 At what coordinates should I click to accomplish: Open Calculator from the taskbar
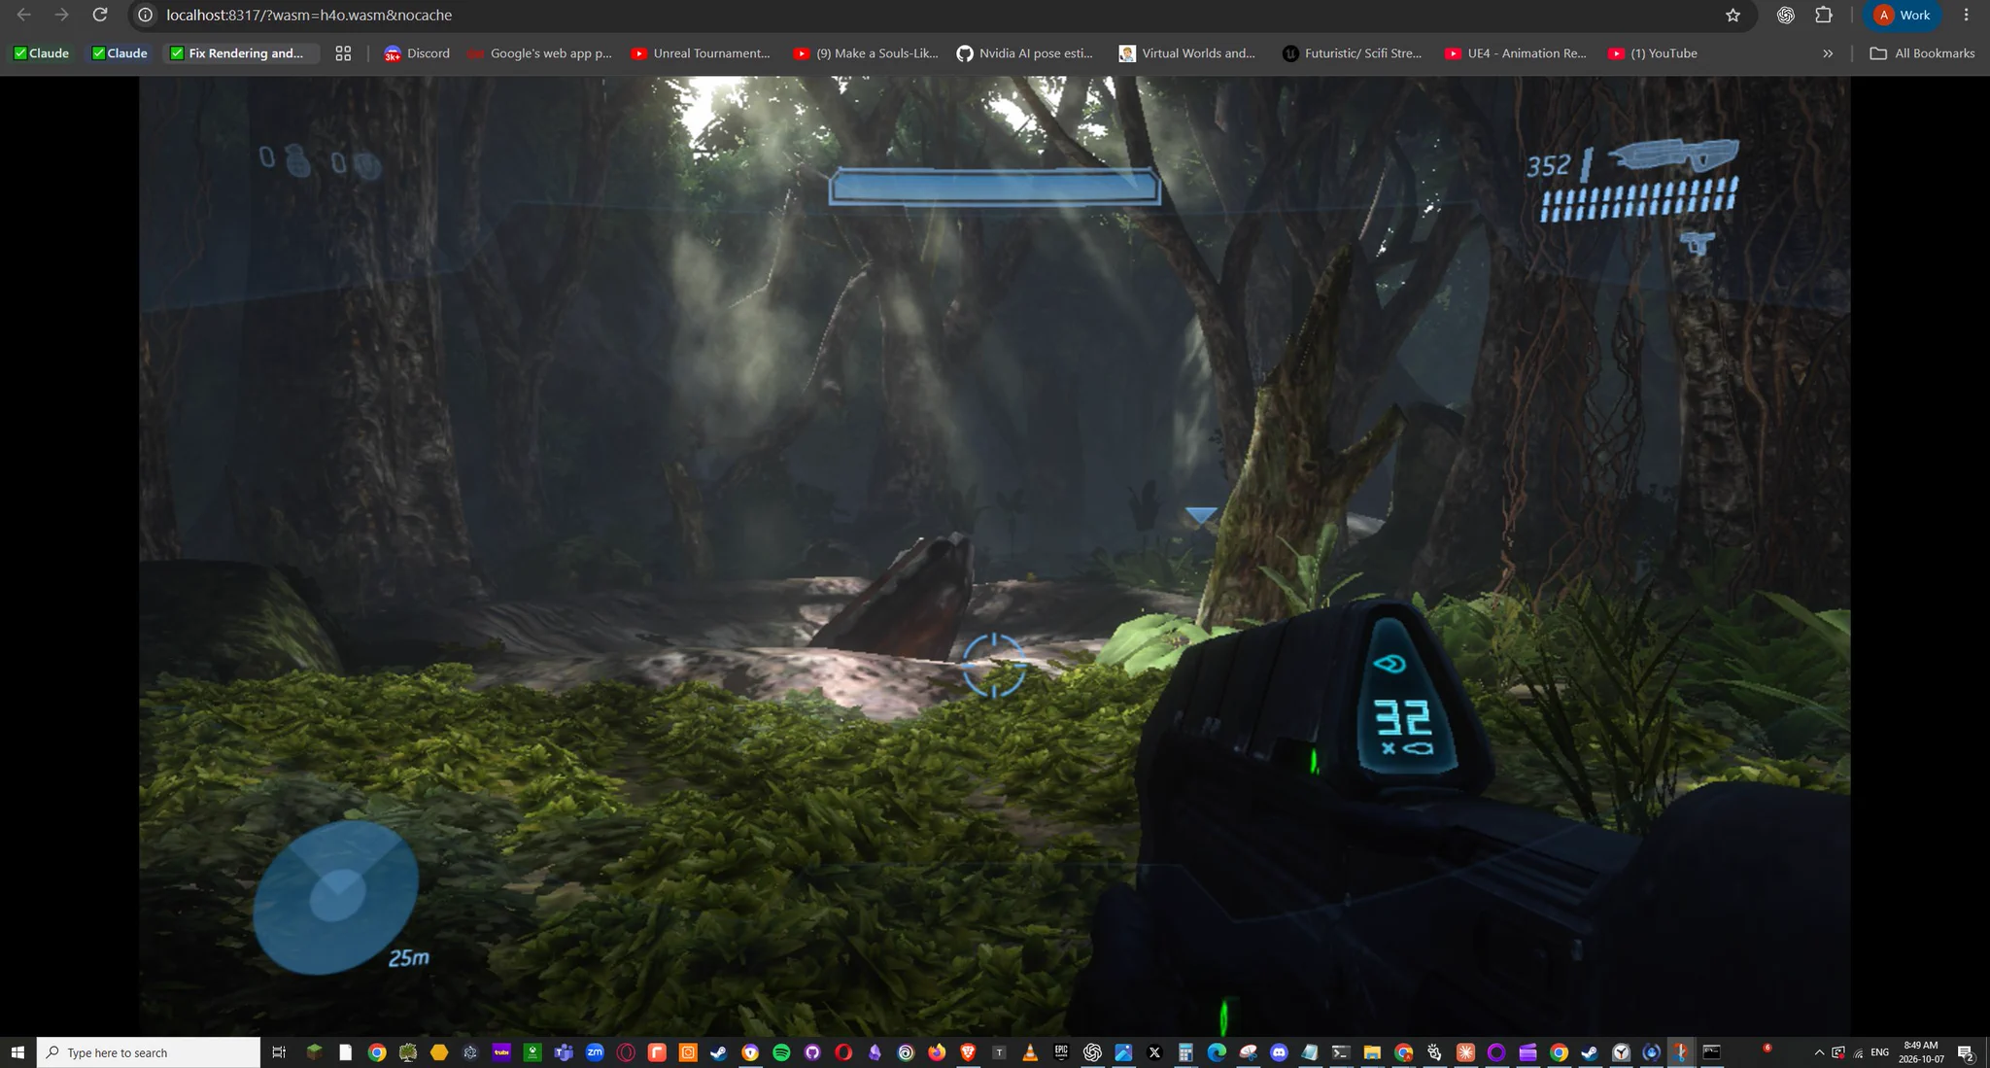(1185, 1052)
